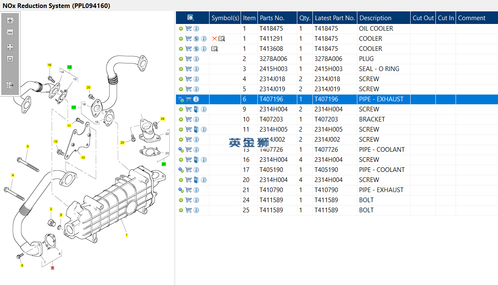Viewport: 498px width, 285px height.
Task: Click callout 20 on the diagram
Action: pyautogui.click(x=88, y=87)
